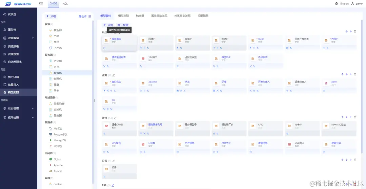Expand the 后台管理 submenu
Screen dimensions: 366x189
click(33, 109)
